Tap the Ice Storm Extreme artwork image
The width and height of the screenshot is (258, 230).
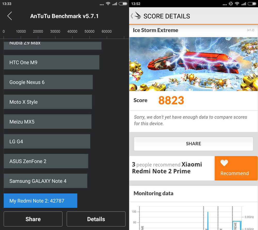click(193, 64)
